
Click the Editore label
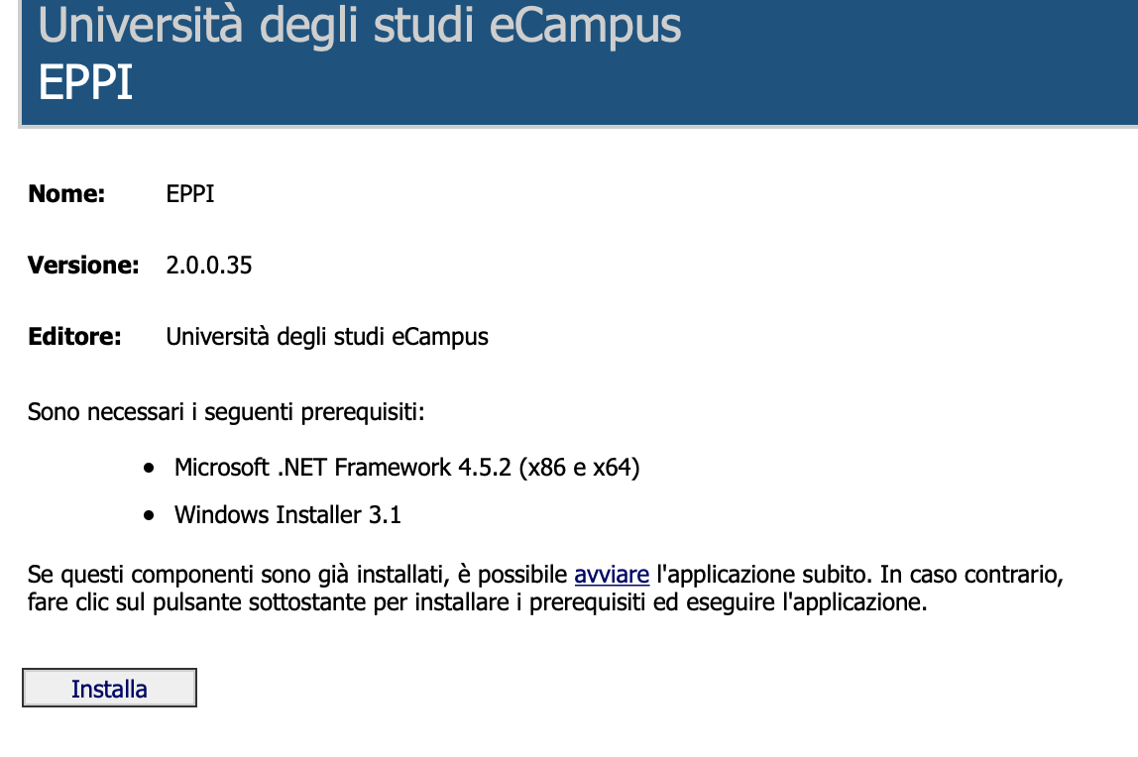tap(74, 337)
